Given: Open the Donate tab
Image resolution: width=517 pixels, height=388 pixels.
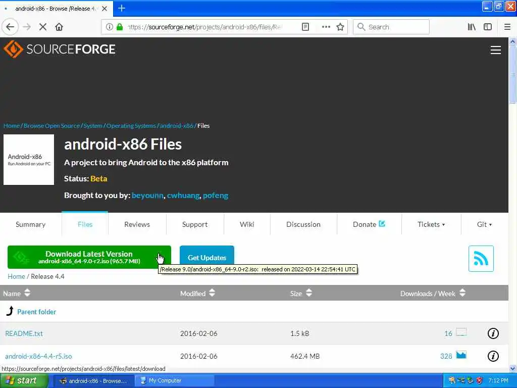Looking at the screenshot, I should click(369, 224).
